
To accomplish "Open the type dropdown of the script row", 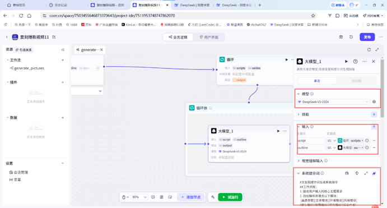I will tap(332, 141).
